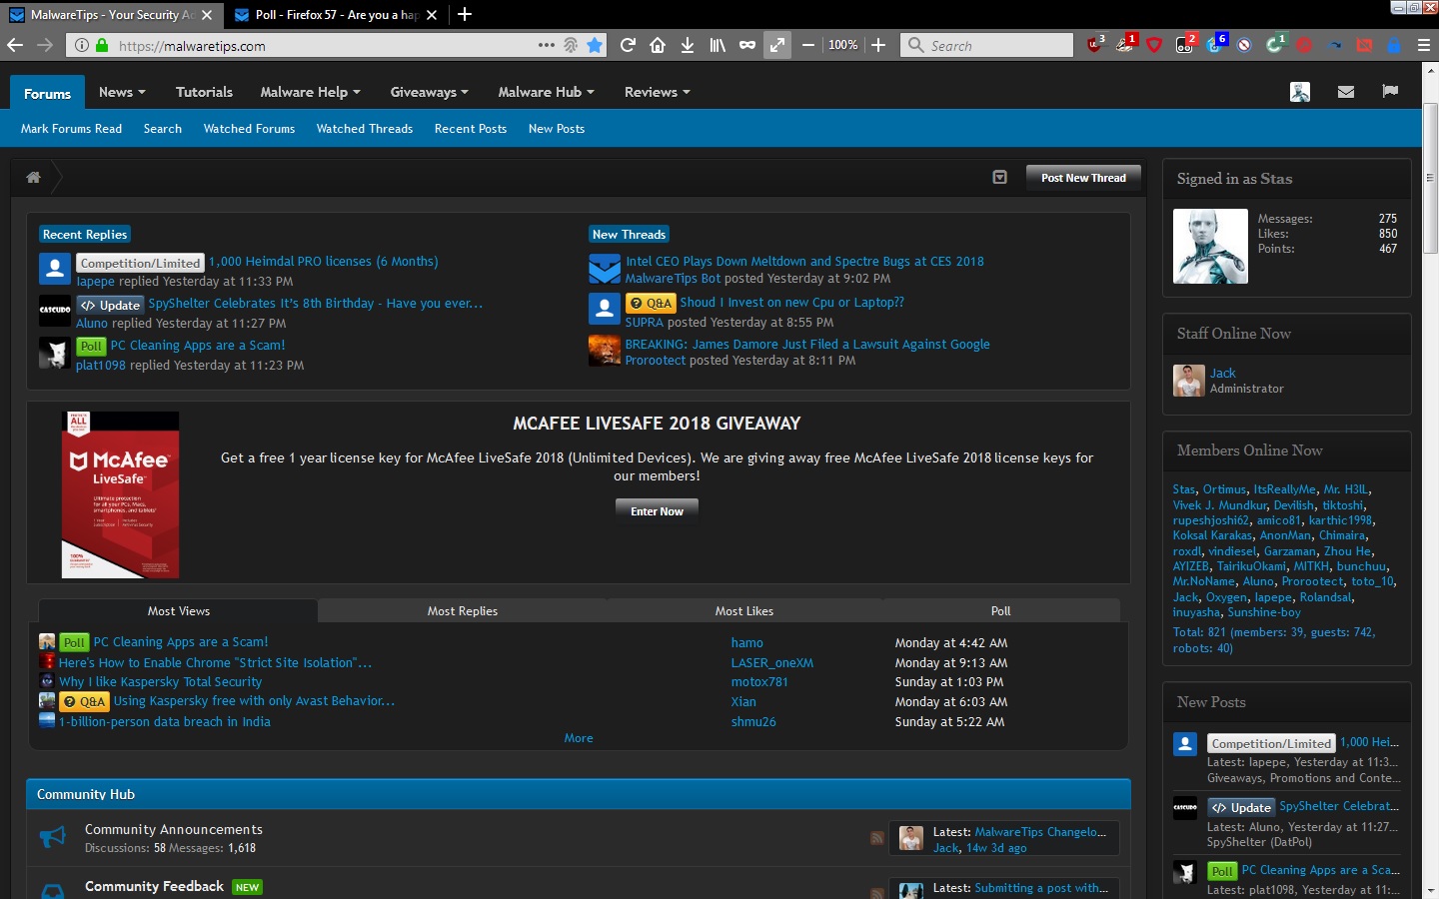
Task: Go to forum home via breadcrumb house icon
Action: click(x=33, y=177)
